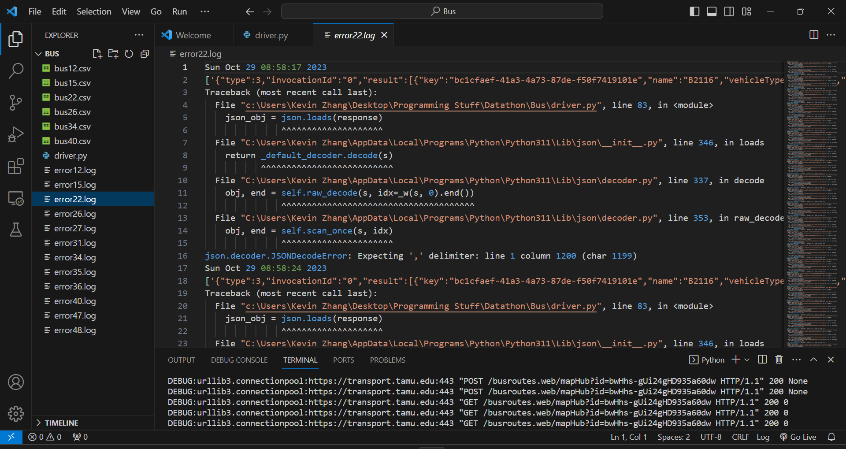The image size is (846, 449).
Task: Toggle the secondary side bar
Action: coord(729,11)
